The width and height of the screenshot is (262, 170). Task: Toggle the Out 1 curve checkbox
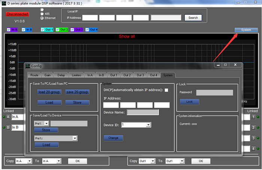coord(43,29)
